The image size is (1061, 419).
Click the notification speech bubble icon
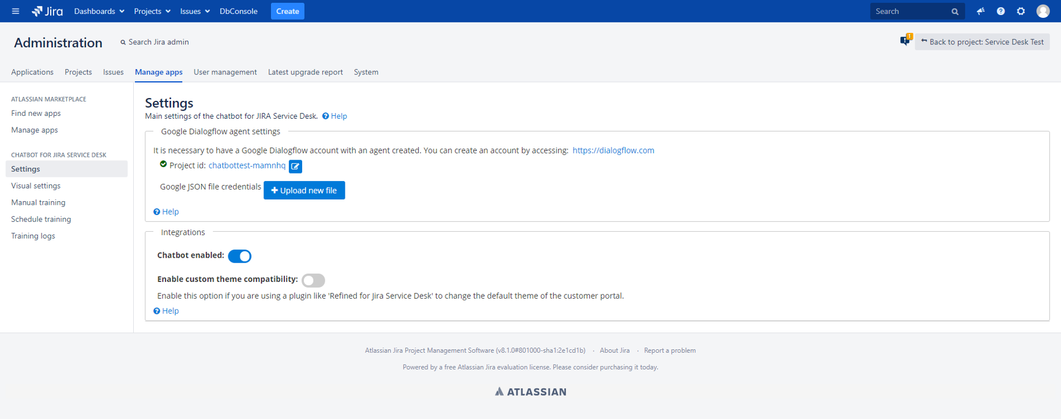click(x=905, y=40)
